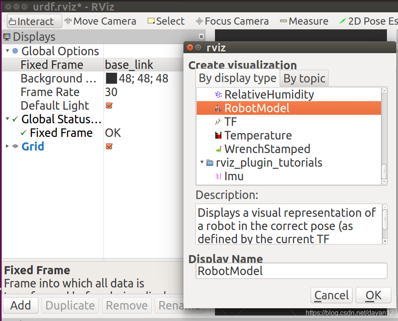Expand the Grid display node
This screenshot has width=398, height=321.
[x=7, y=146]
